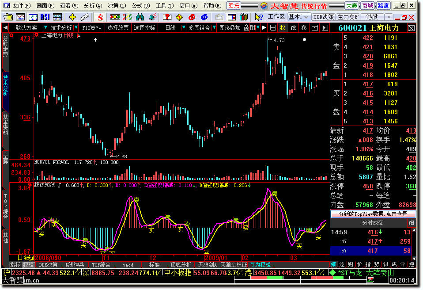
Task: Open the 文件 menu
Action: 22,6
